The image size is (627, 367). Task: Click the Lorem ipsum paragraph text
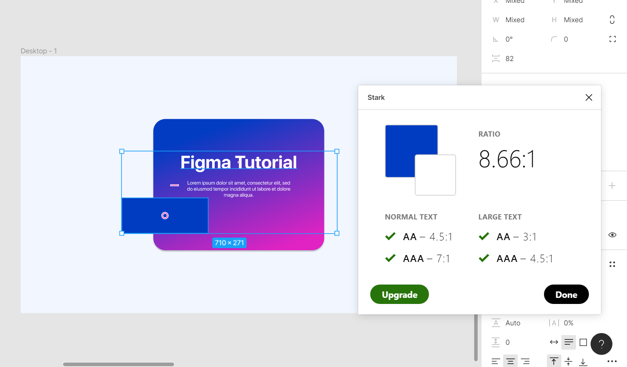(239, 189)
